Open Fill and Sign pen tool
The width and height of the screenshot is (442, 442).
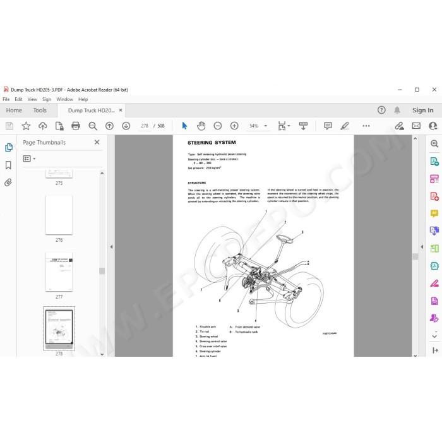click(434, 284)
